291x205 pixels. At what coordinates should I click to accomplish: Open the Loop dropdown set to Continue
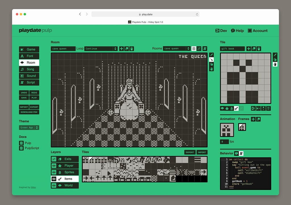101,48
